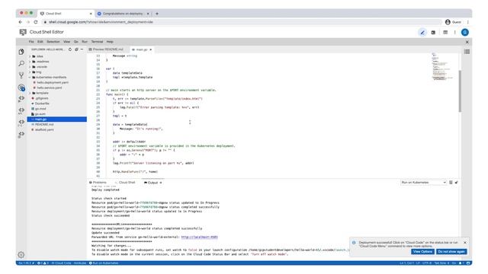Switch to Preview README.md tab

(x=106, y=49)
